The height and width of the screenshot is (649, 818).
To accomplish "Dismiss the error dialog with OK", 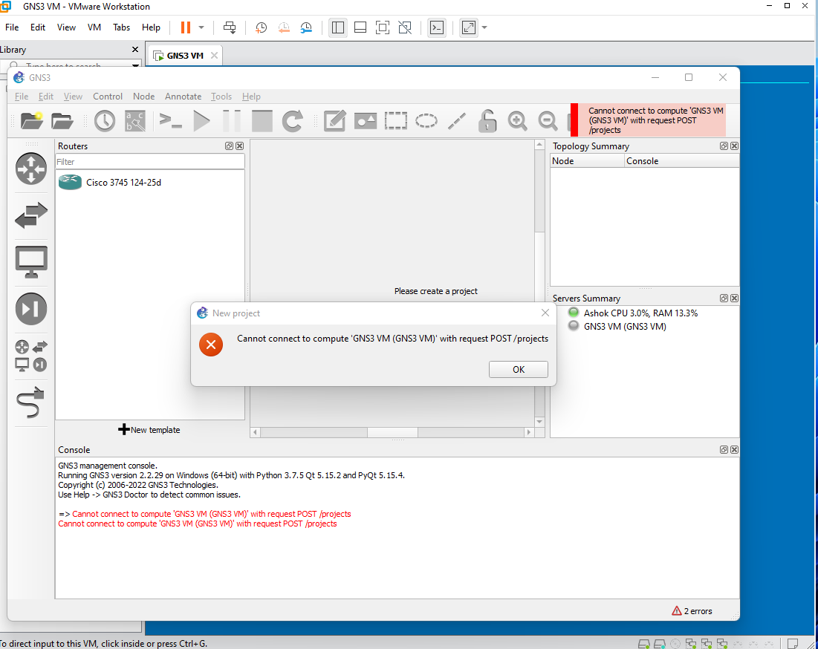I will tap(518, 369).
